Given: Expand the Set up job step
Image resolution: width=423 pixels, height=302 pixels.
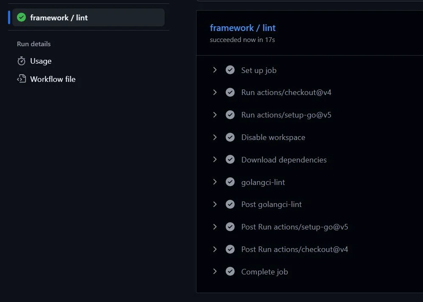Looking at the screenshot, I should tap(215, 70).
